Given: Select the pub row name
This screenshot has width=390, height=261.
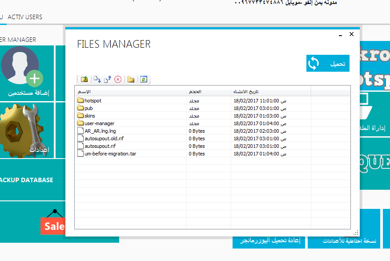Looking at the screenshot, I should [88, 108].
